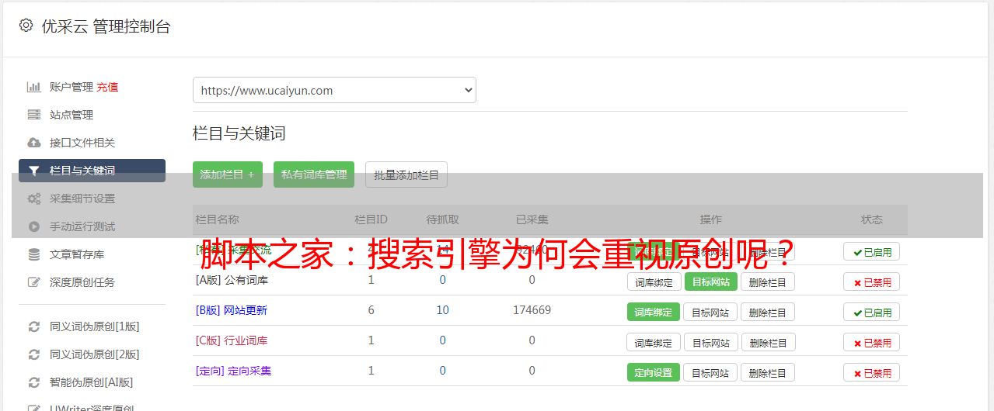Click the 栏目与关键词 page heading

(x=239, y=133)
